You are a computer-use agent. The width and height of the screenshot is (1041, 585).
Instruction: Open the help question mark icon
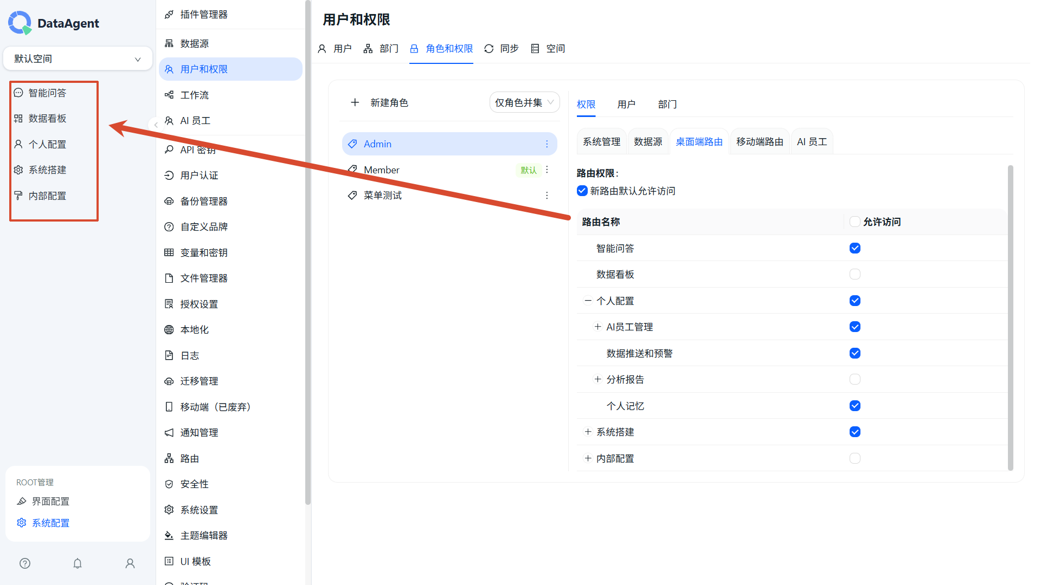(25, 563)
